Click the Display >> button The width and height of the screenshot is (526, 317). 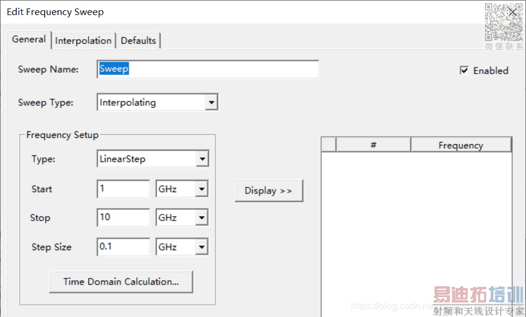(x=268, y=190)
